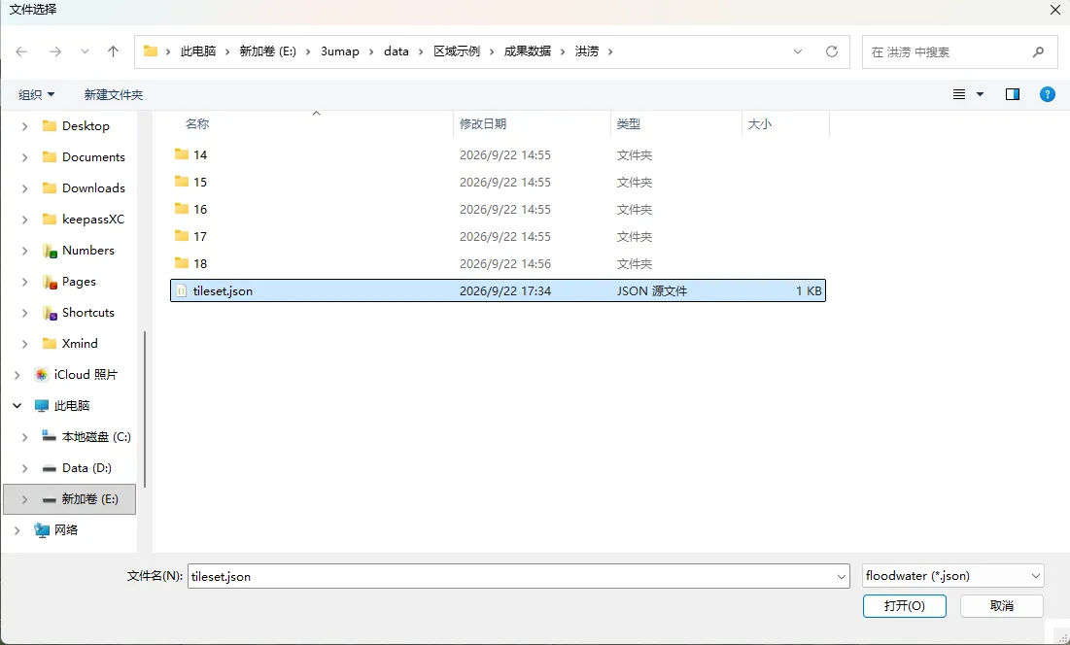Go back to the previous folder

click(x=21, y=51)
